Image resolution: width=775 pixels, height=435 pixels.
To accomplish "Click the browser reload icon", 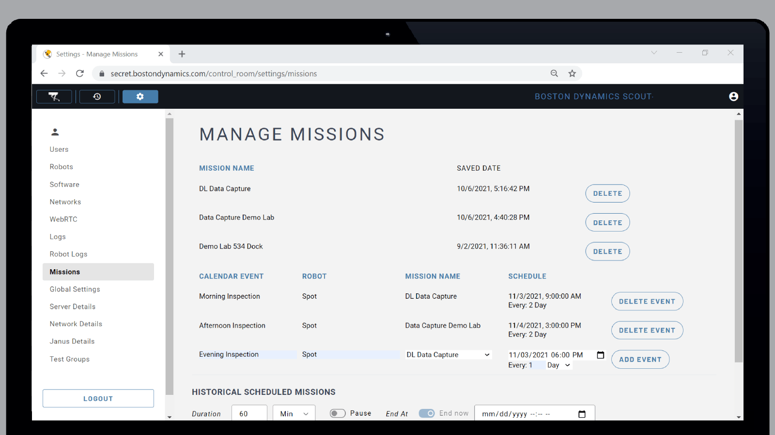I will (80, 73).
